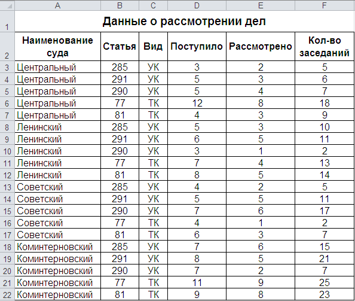
Task: Select column B header
Action: point(120,5)
